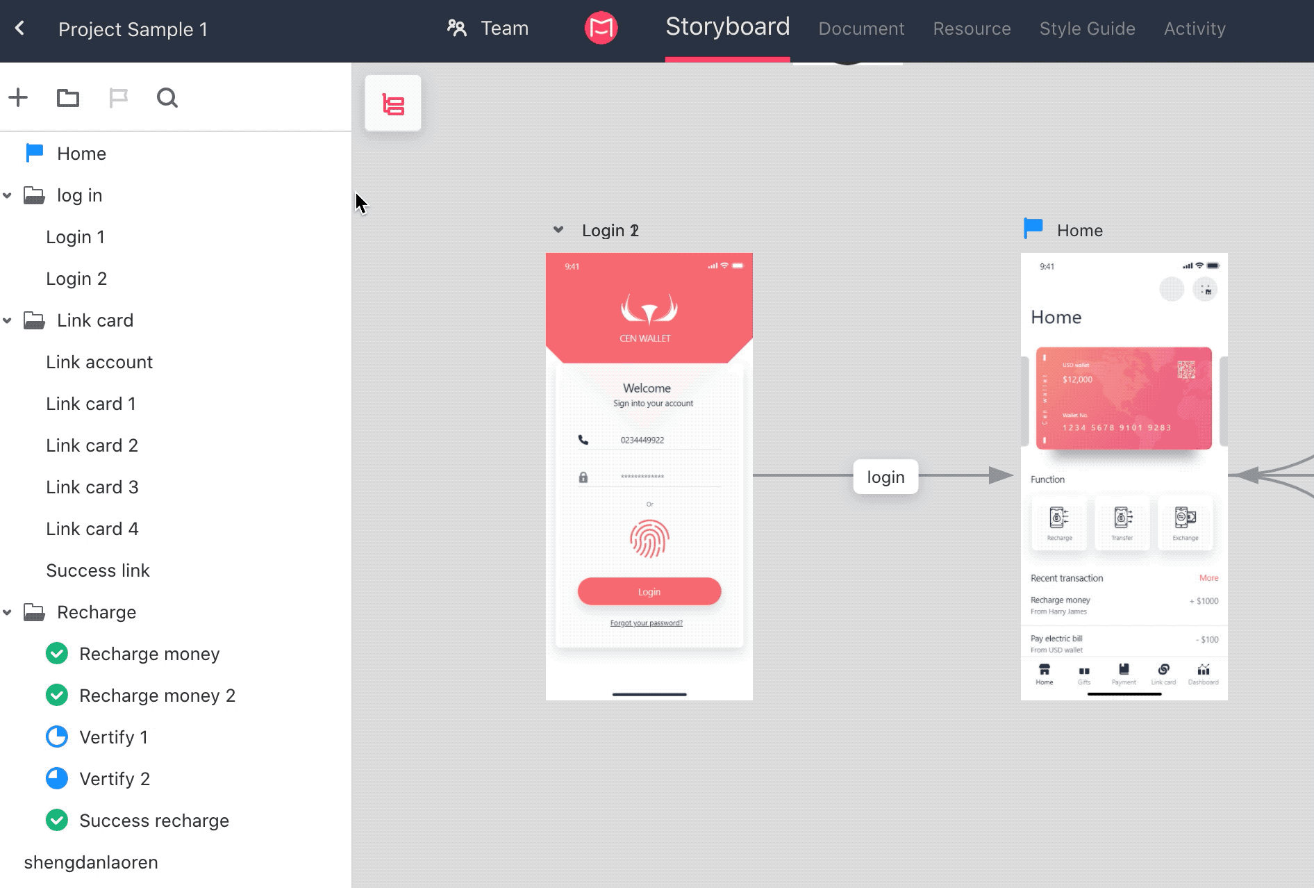
Task: Click progress status icon of Vertify 1
Action: coord(57,737)
